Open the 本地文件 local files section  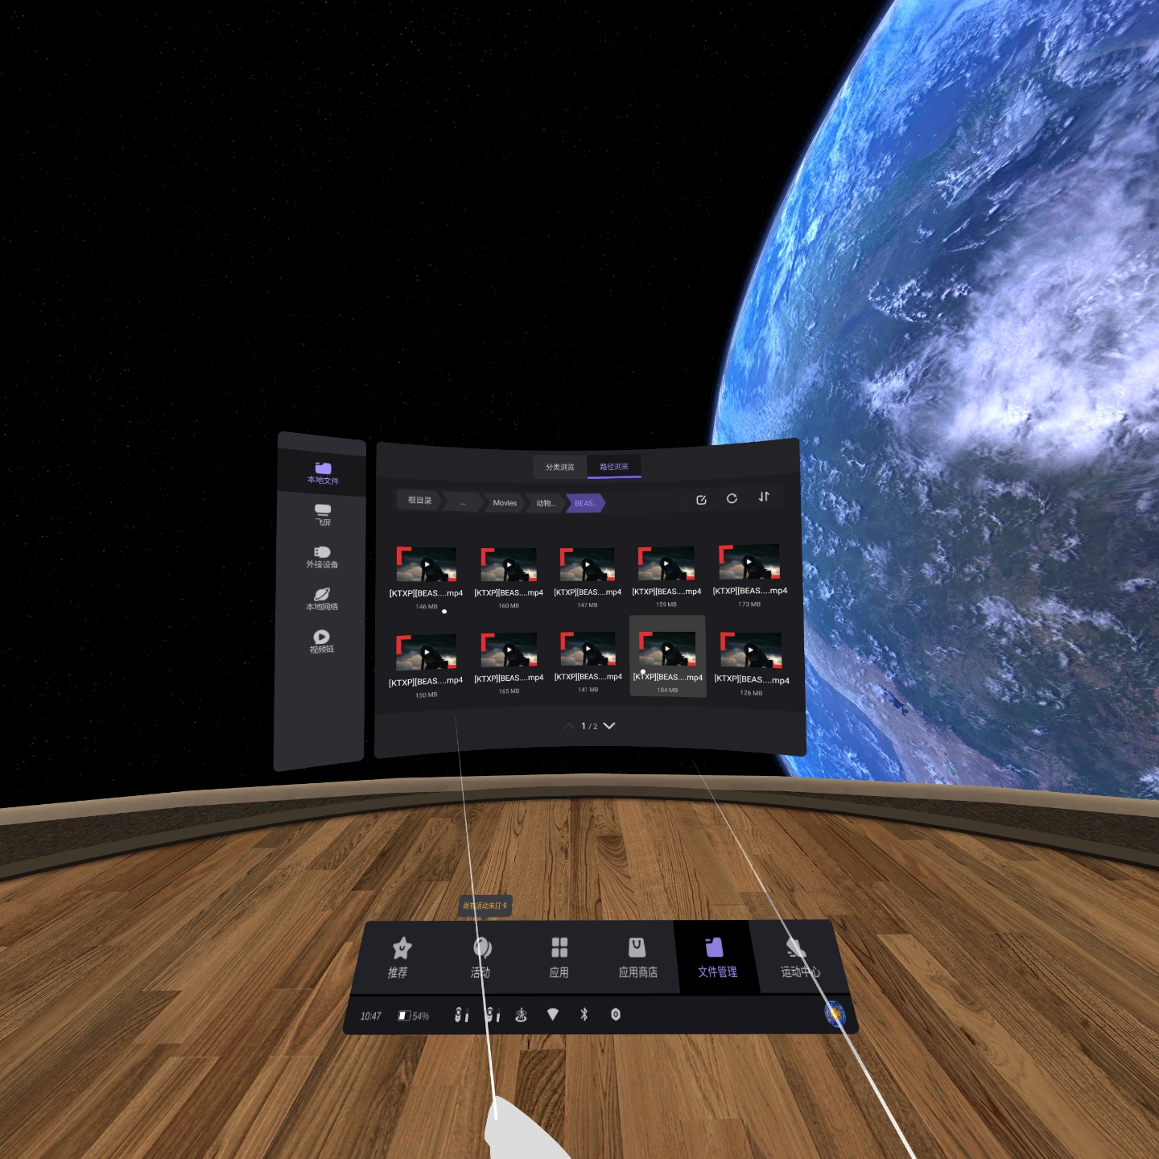323,472
